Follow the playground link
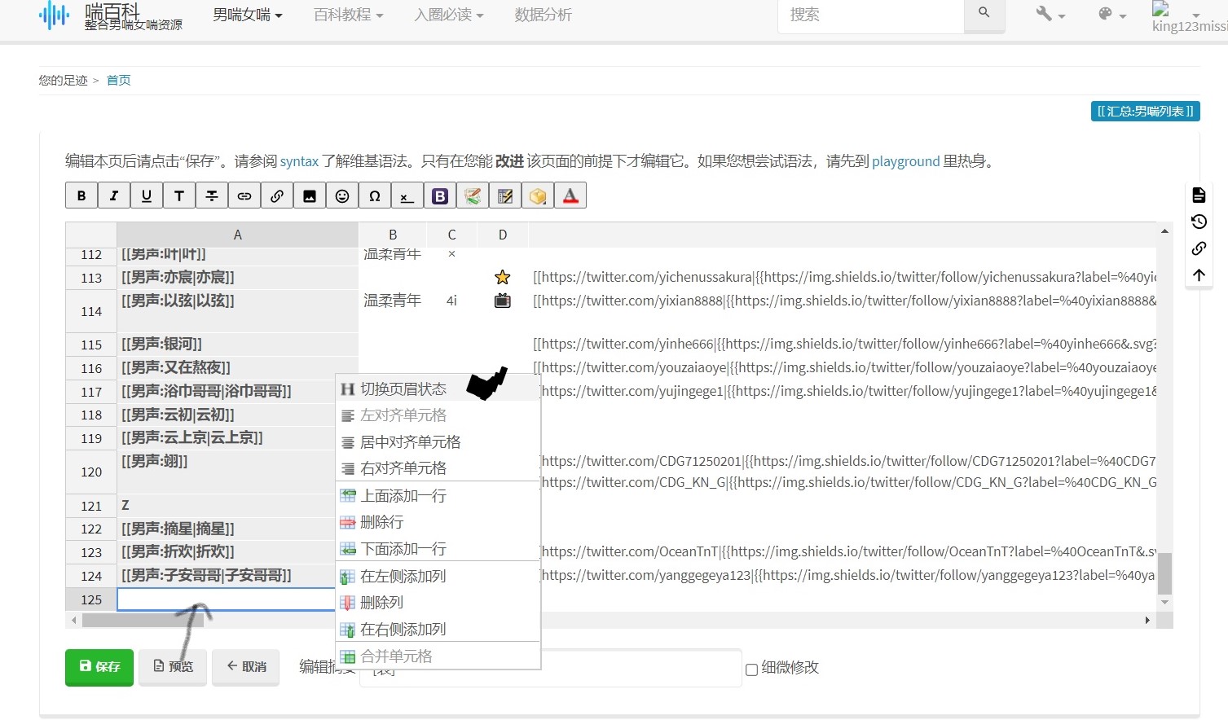Viewport: 1228px width, 720px height. (905, 161)
